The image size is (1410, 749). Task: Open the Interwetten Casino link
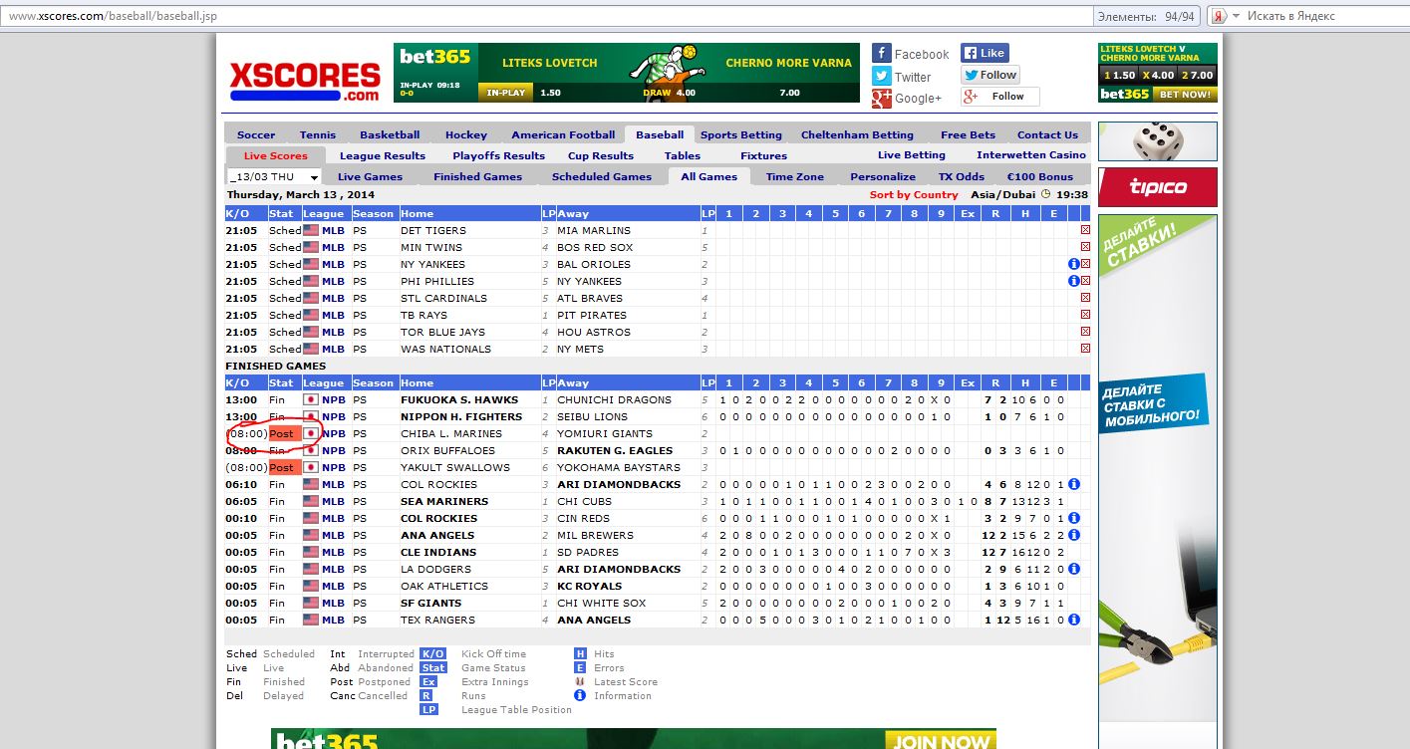tap(1031, 155)
